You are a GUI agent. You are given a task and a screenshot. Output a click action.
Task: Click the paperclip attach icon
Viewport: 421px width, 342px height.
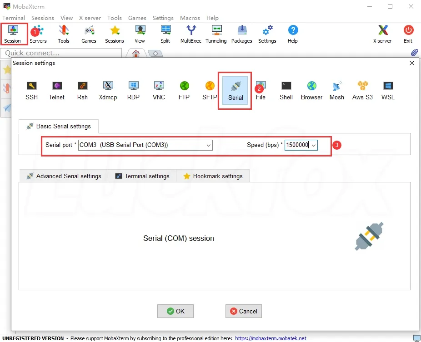(414, 53)
